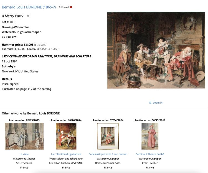Open Ecclésiastique assis à son bureau thumbnail

[x=108, y=136]
